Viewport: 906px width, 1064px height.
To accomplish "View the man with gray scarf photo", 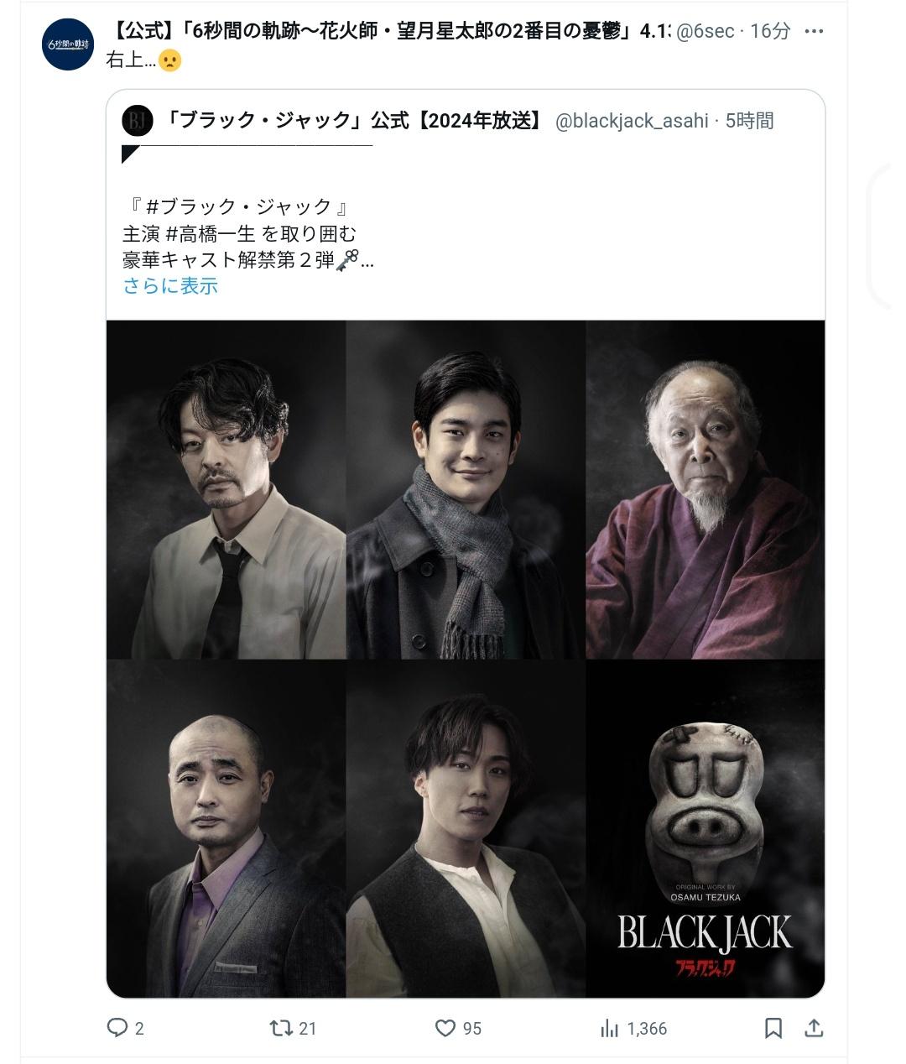I will pos(466,489).
